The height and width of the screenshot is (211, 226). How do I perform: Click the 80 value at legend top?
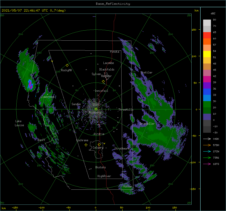coord(214,20)
